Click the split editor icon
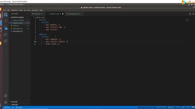Image resolution: width=195 pixels, height=109 pixels. click(x=193, y=14)
